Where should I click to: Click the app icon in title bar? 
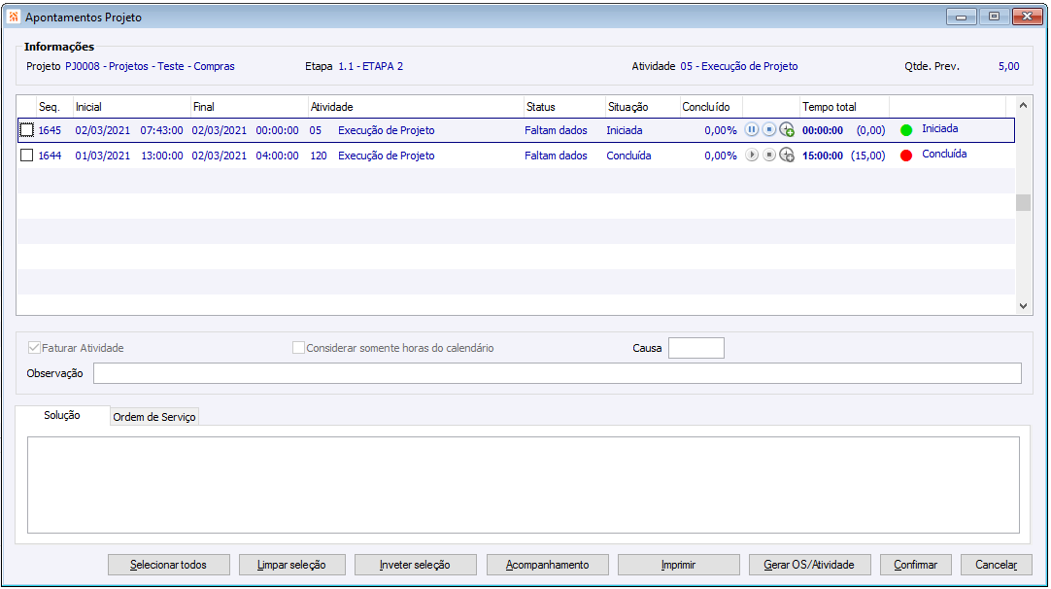14,17
